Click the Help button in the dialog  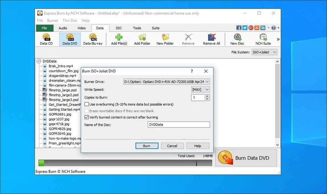pyautogui.click(x=198, y=146)
